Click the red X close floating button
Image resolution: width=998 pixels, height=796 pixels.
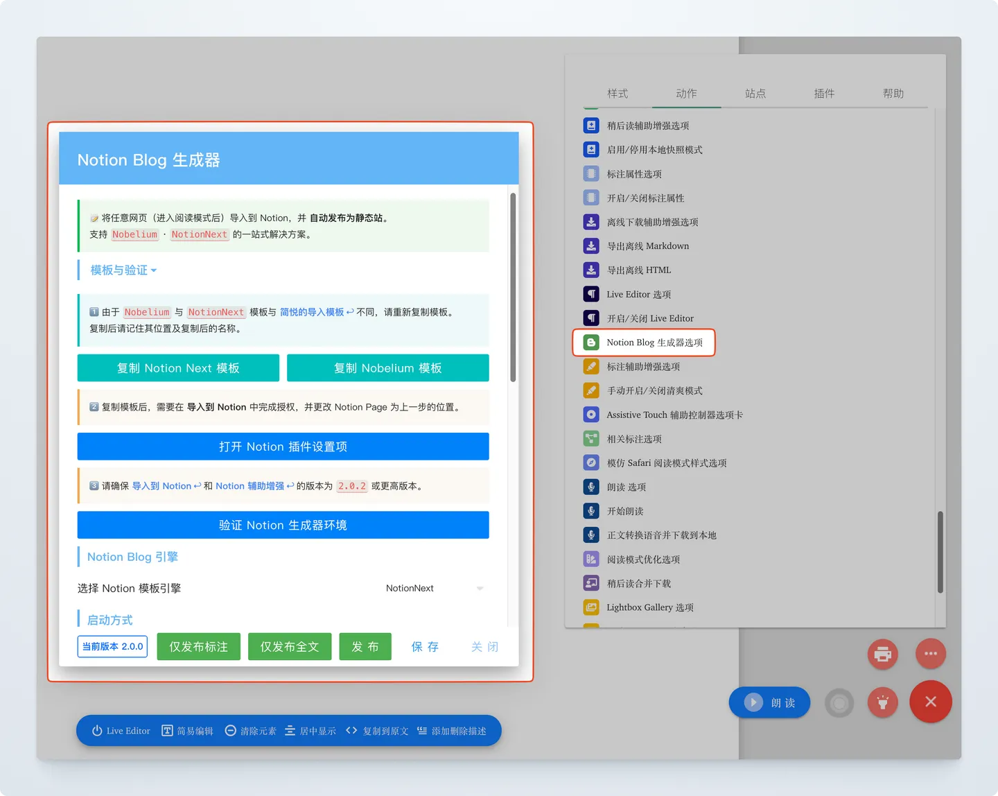coord(931,702)
